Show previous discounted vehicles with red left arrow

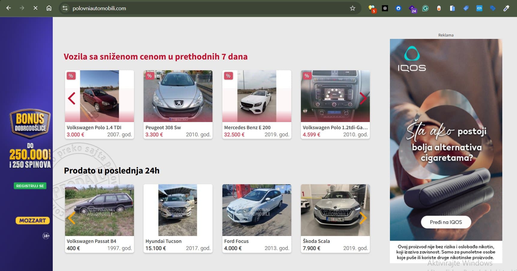71,98
